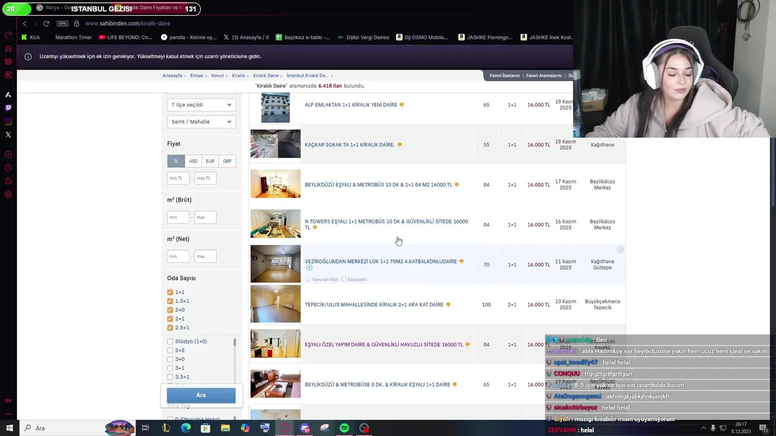Open Microsoft Store from taskbar
The height and width of the screenshot is (436, 776).
206,428
